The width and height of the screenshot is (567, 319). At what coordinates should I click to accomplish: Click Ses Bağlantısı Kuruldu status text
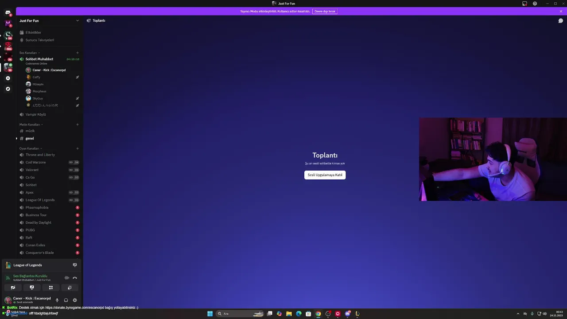pos(30,276)
